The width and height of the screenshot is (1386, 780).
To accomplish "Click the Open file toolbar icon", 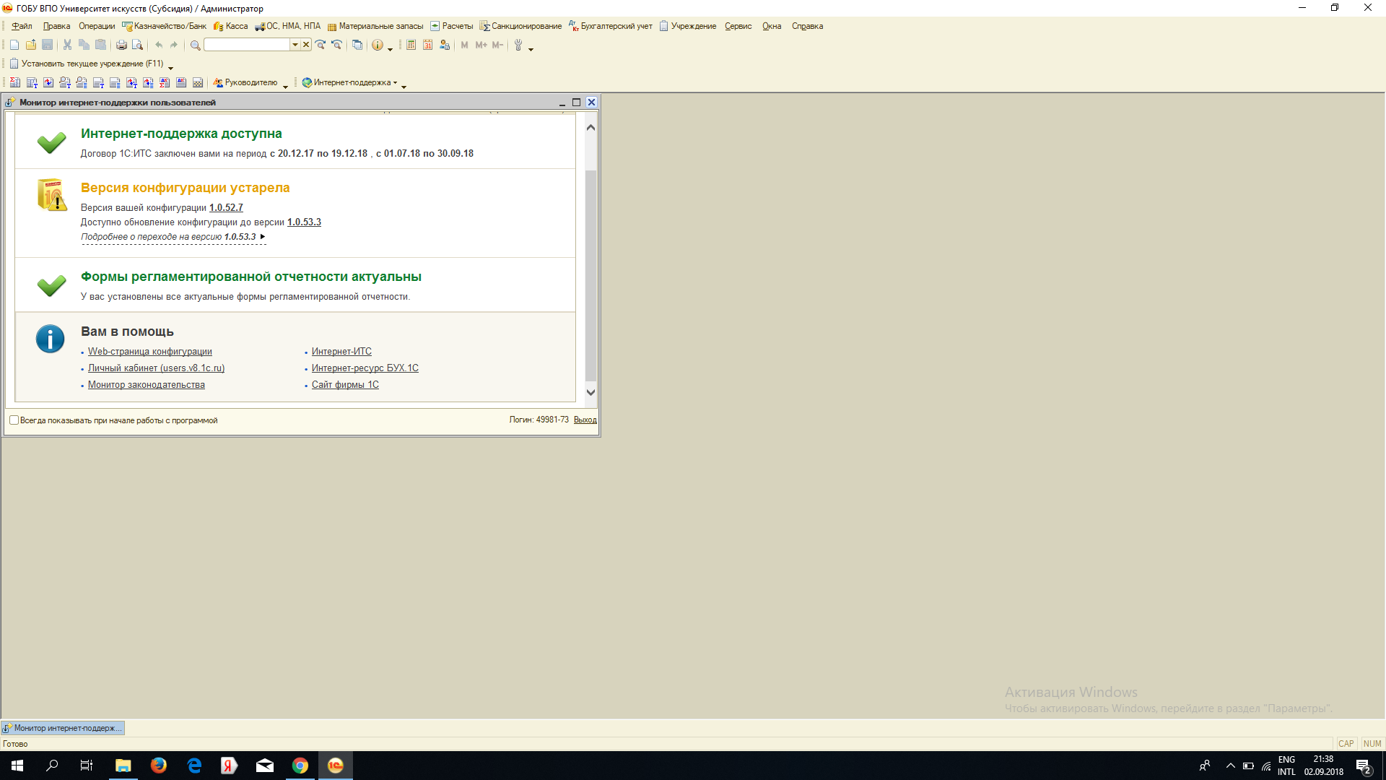I will [31, 45].
